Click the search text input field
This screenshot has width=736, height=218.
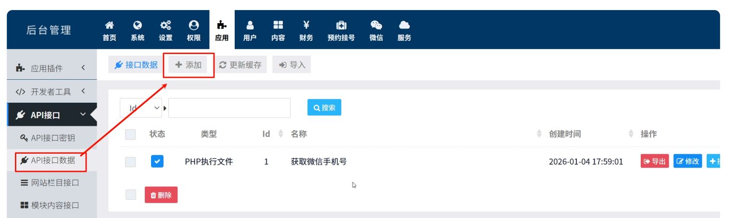(229, 108)
